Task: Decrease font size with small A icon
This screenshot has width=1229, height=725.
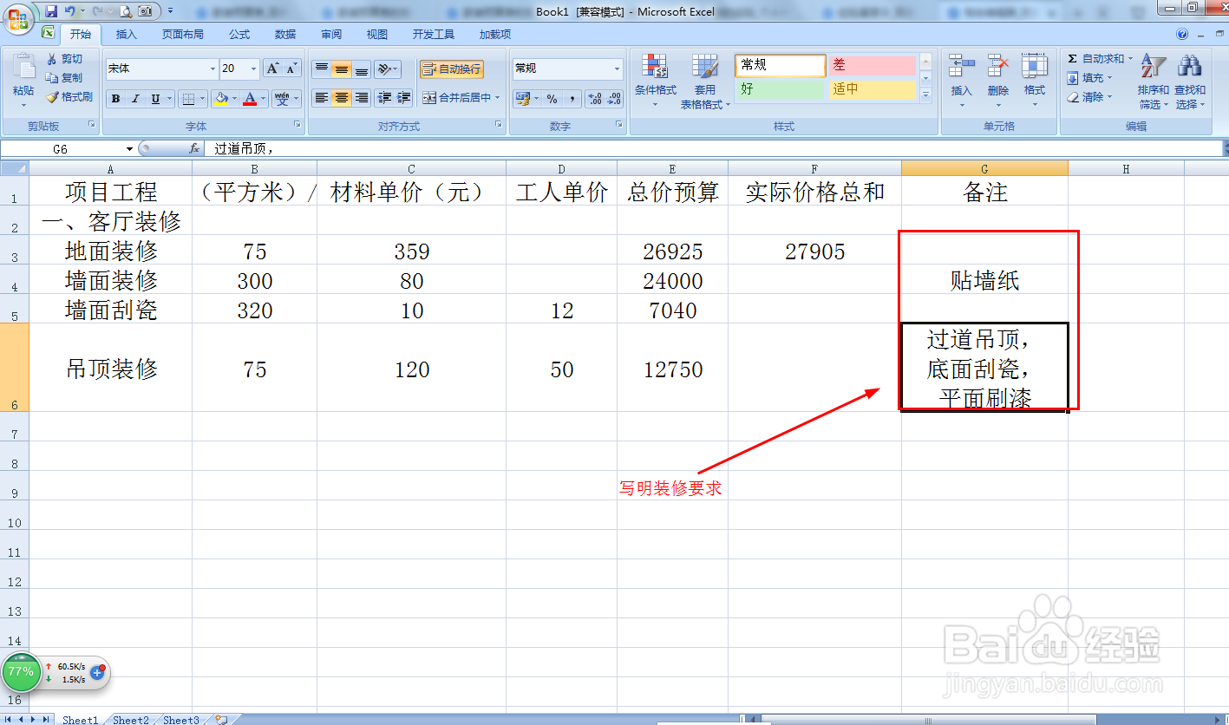Action: click(x=291, y=69)
